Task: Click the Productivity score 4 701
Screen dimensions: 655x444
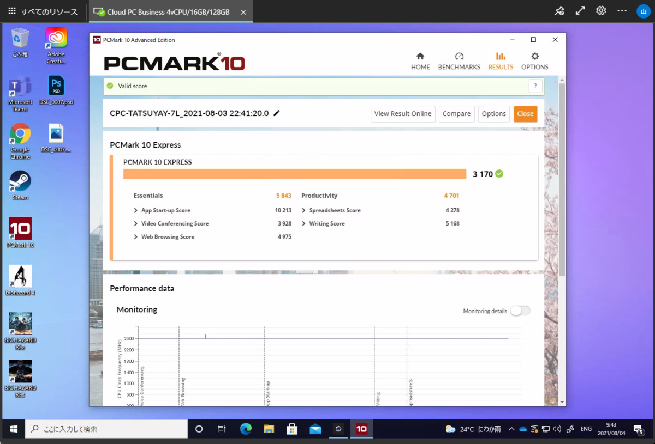Action: pos(452,196)
